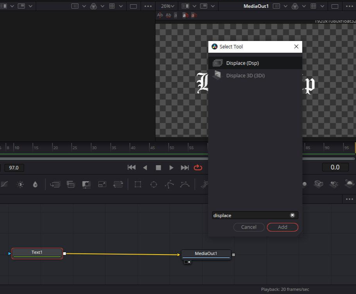This screenshot has width=356, height=294.
Task: Select the Polygon mask tool
Action: 169,184
